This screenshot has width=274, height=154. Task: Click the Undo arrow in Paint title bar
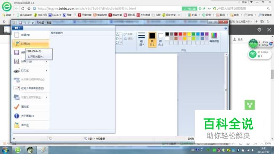coord(24,23)
